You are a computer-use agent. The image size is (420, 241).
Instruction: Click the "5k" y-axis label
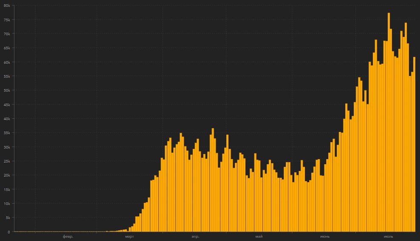[x=8, y=218]
